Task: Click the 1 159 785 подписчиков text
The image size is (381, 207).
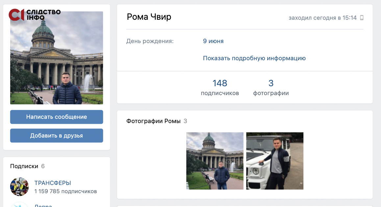Action: tap(65, 191)
